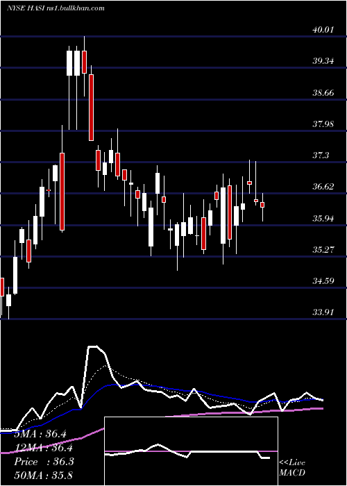347x486 pixels.
Task: Click the 36.62 price axis label
Action: click(323, 187)
